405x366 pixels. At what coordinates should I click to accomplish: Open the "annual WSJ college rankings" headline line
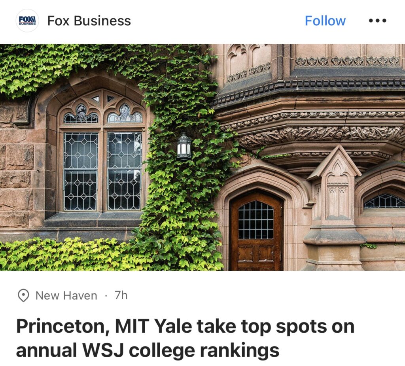[148, 350]
